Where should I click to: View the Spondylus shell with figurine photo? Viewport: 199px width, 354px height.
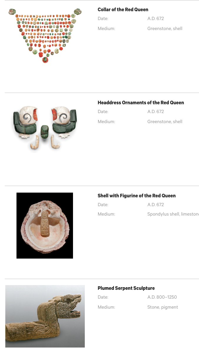pos(45,226)
